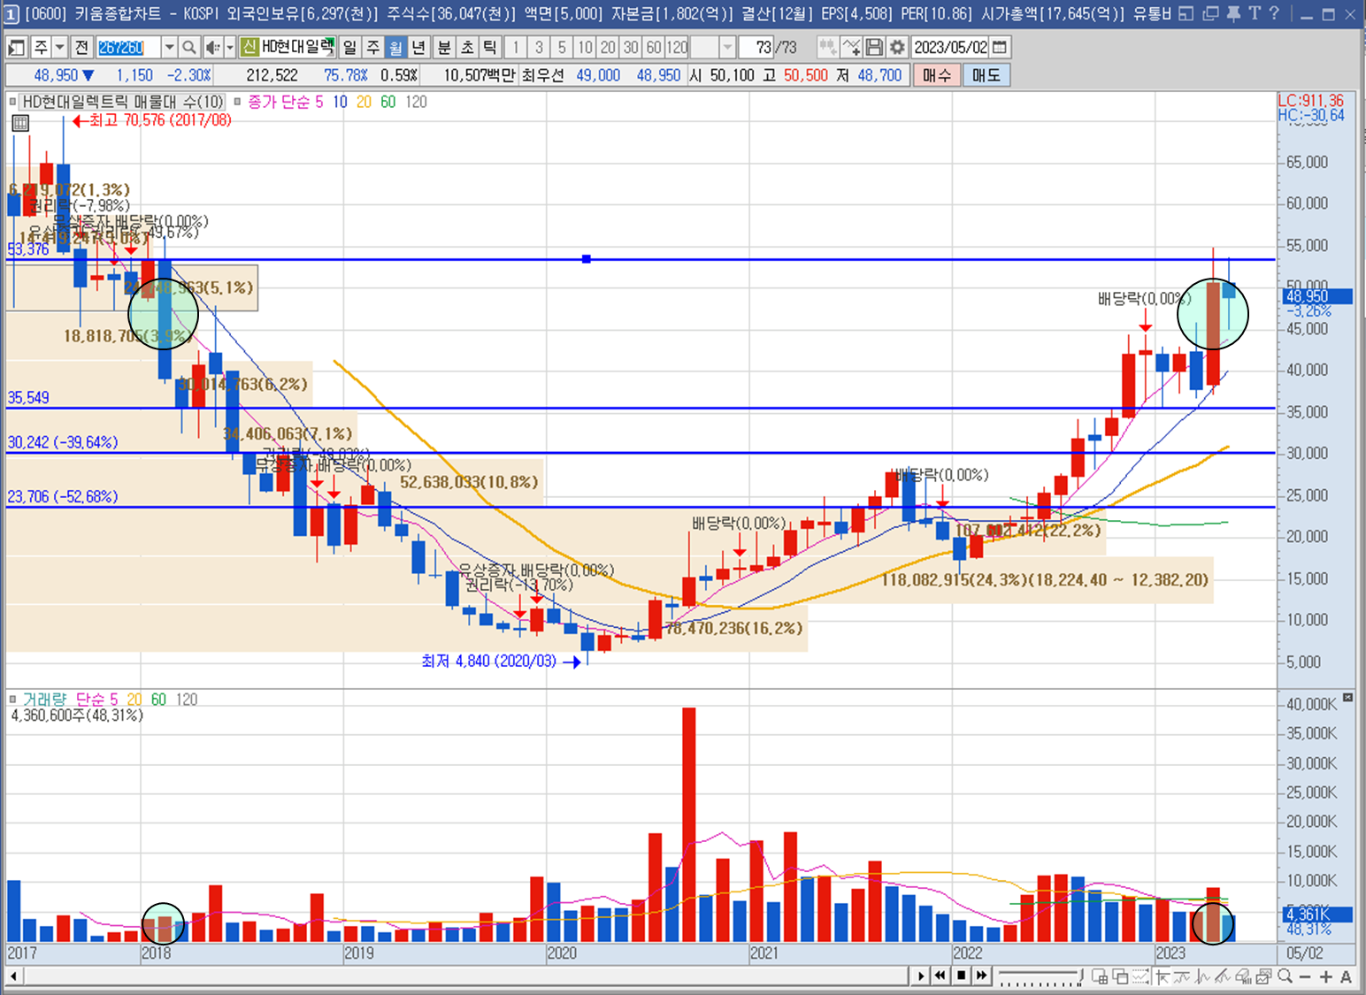Image resolution: width=1366 pixels, height=995 pixels.
Task: Click the 2023/05/02 date input field
Action: coord(951,48)
